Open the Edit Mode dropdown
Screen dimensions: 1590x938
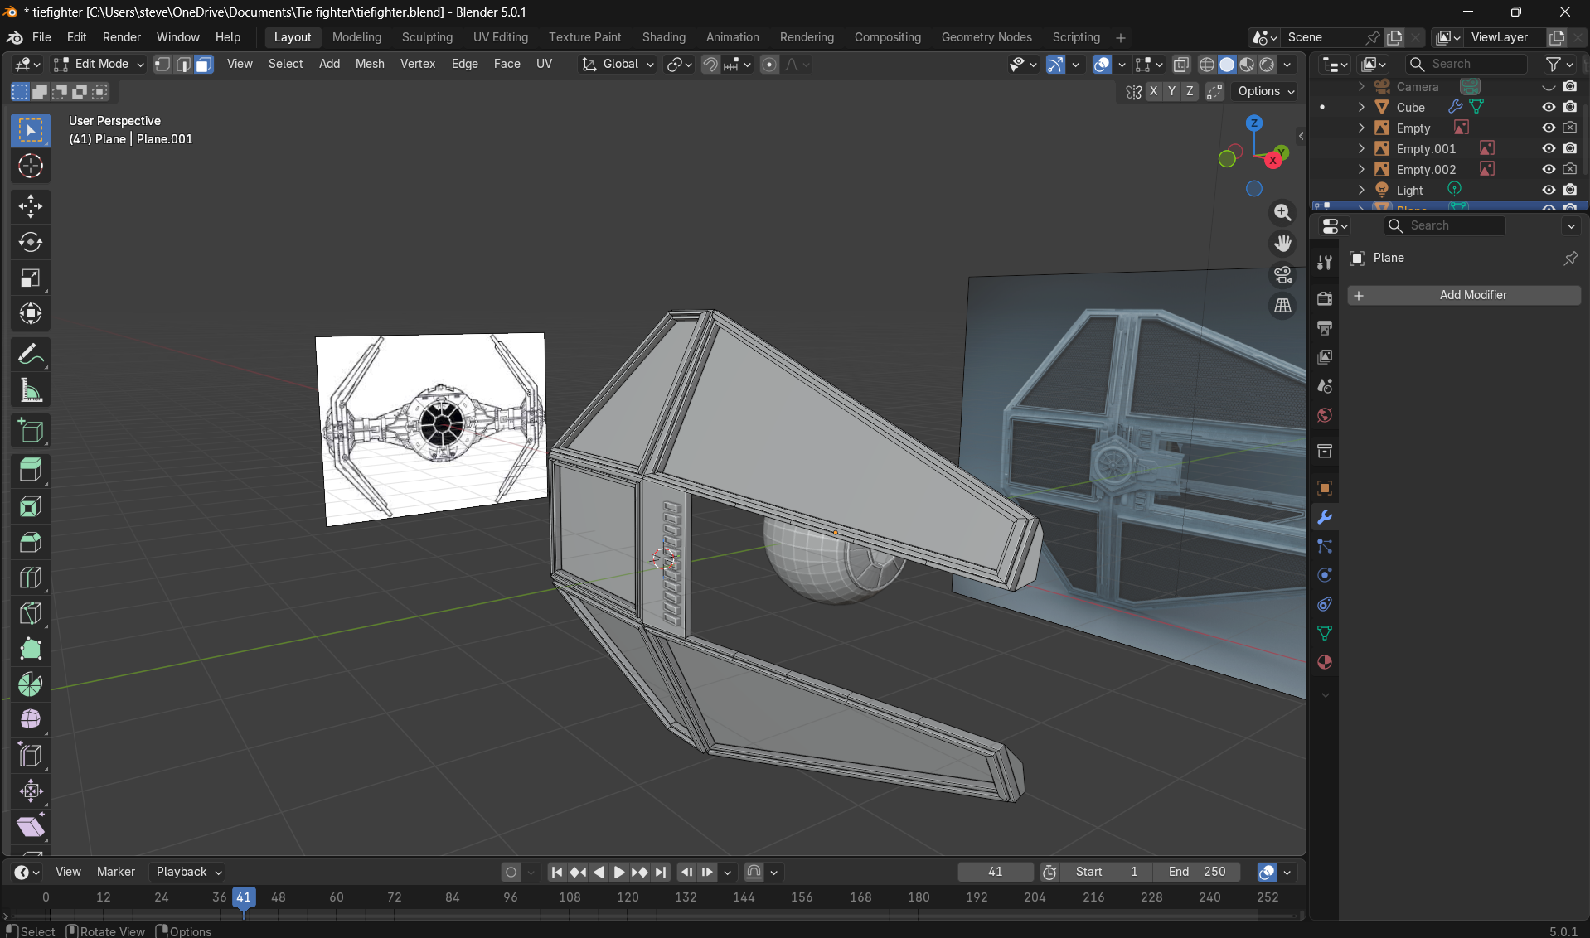tap(99, 64)
